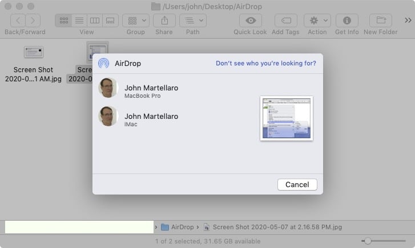The width and height of the screenshot is (415, 248).
Task: Open "Don't see who you're looking for?" link
Action: pyautogui.click(x=266, y=63)
